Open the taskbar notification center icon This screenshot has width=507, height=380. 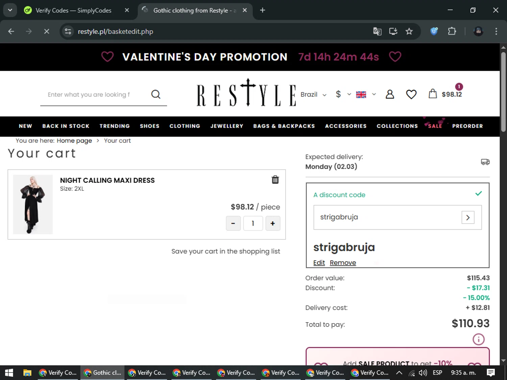[x=491, y=373]
